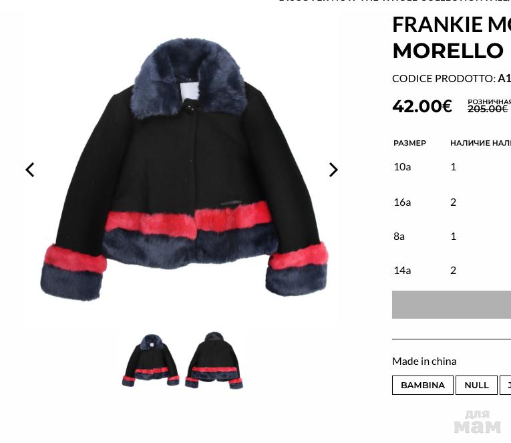Click the Made in china text
511x443 pixels.
pos(424,361)
